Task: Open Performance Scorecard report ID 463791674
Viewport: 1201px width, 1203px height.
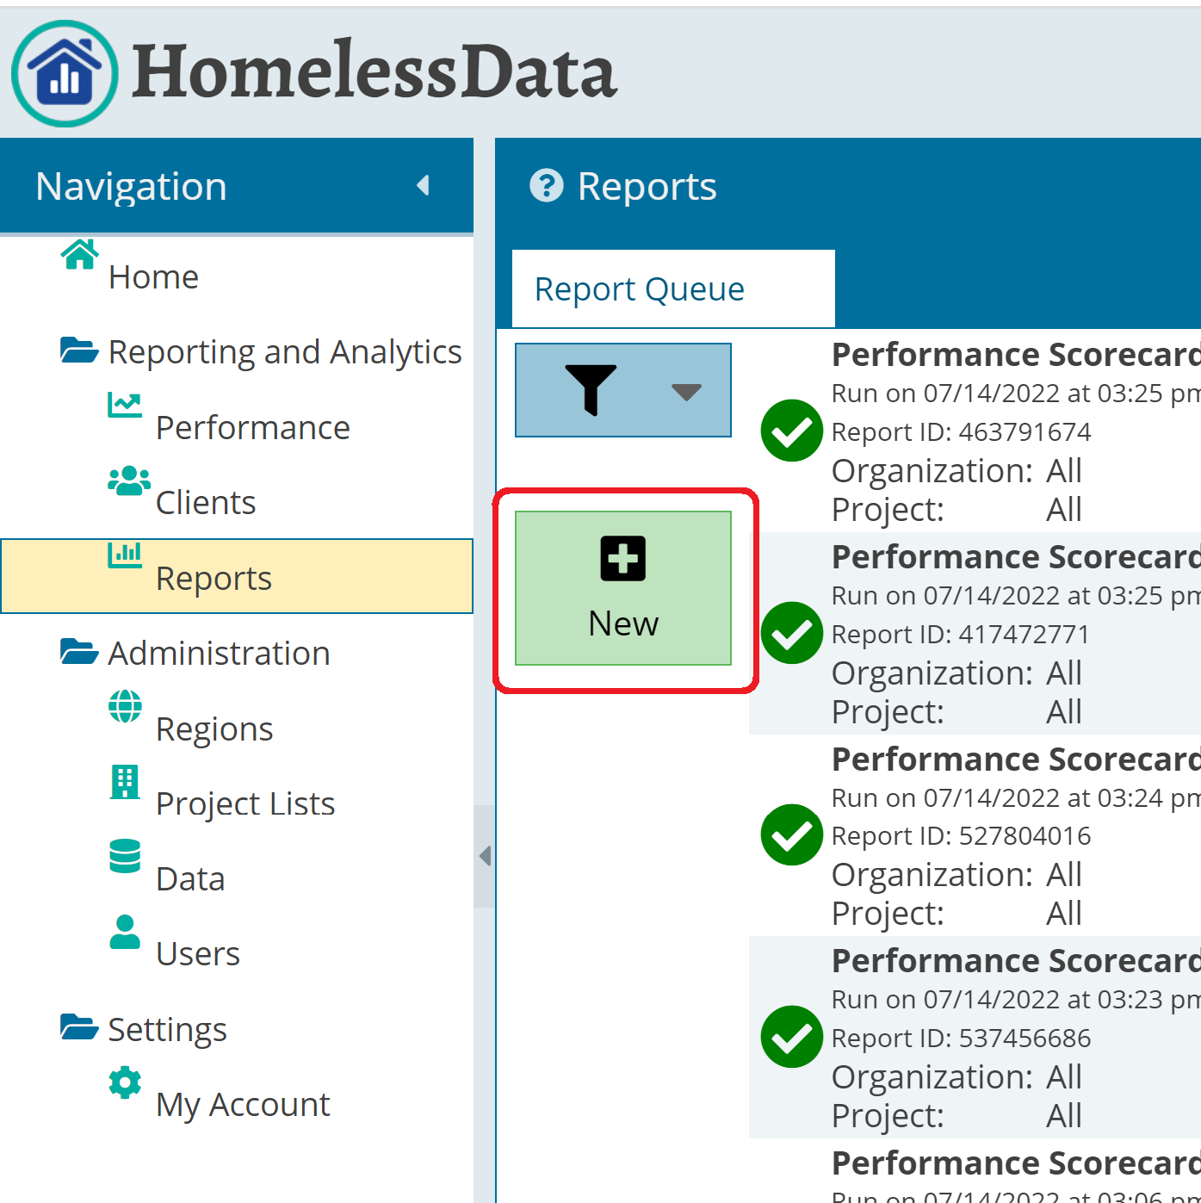Action: (x=975, y=431)
